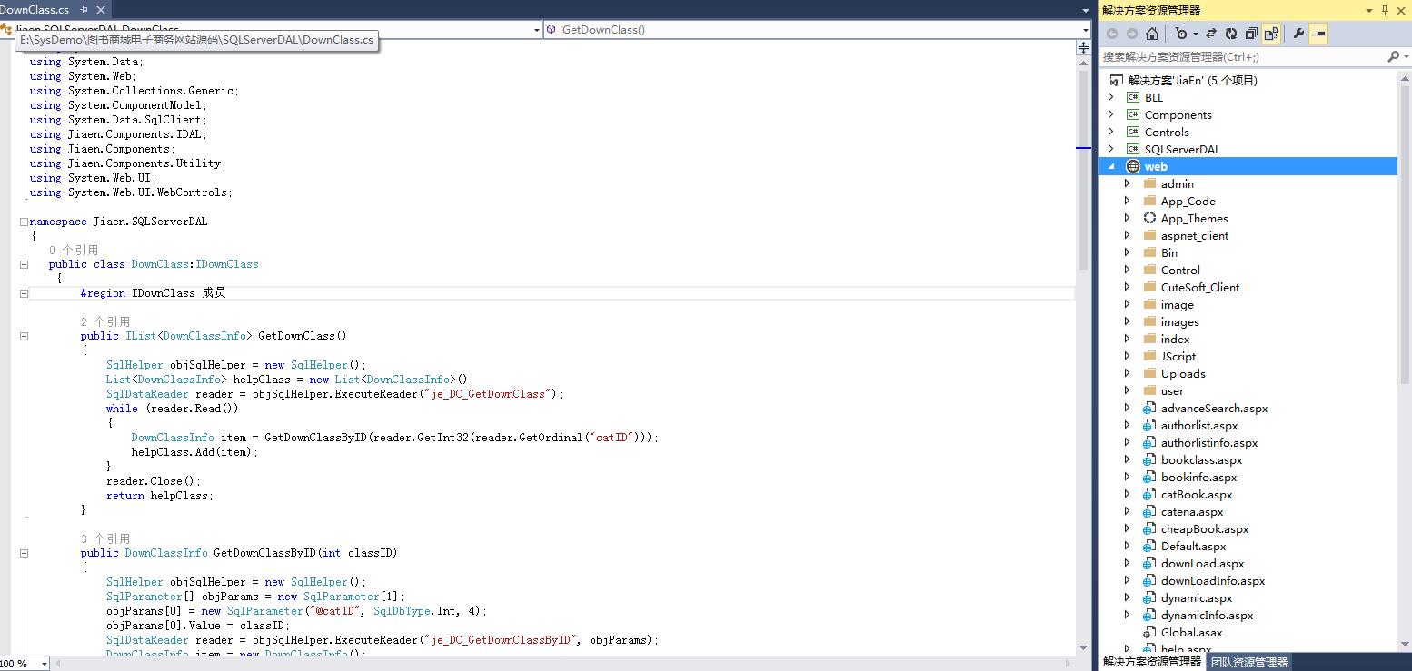Viewport: 1412px width, 671px height.
Task: Toggle Preview Selected Items button
Action: pos(1318,34)
